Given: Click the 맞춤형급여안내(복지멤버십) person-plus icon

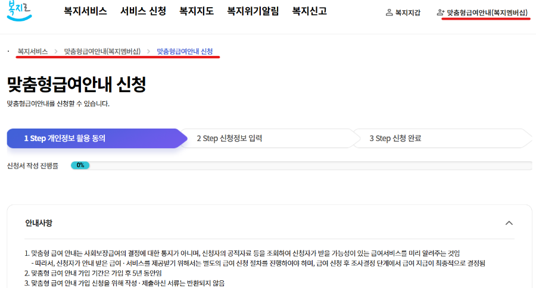Looking at the screenshot, I should [x=440, y=12].
